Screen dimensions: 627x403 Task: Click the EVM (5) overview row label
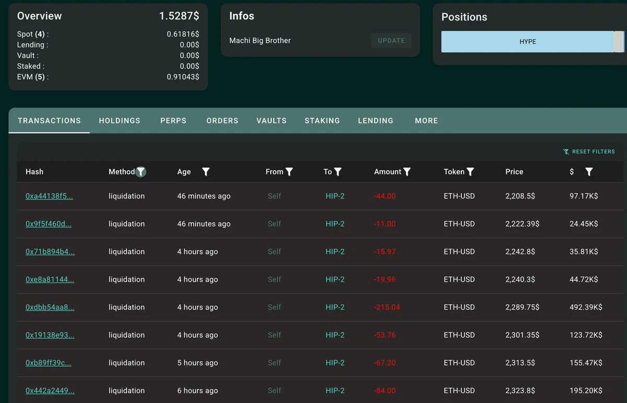coord(33,77)
